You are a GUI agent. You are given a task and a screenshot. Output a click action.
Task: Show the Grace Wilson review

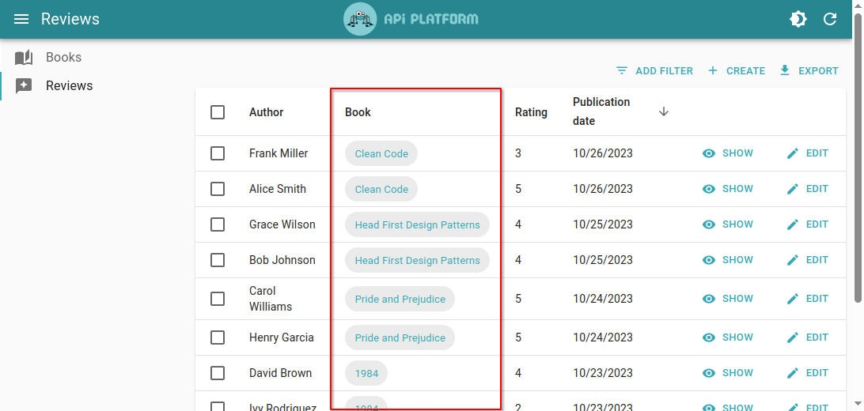point(727,224)
